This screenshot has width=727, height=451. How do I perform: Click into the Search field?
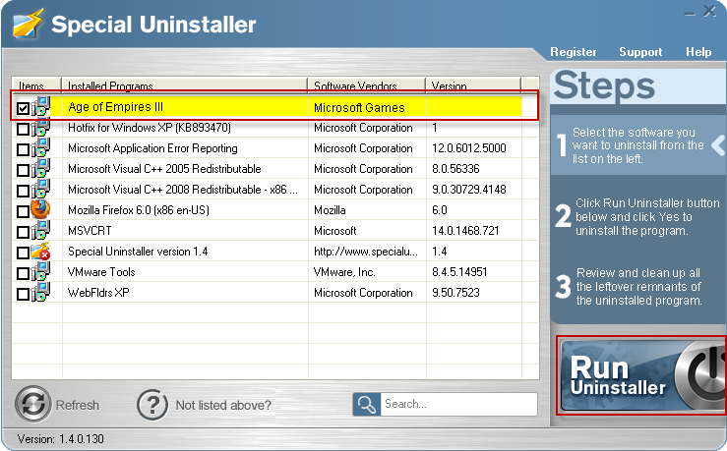pyautogui.click(x=458, y=404)
